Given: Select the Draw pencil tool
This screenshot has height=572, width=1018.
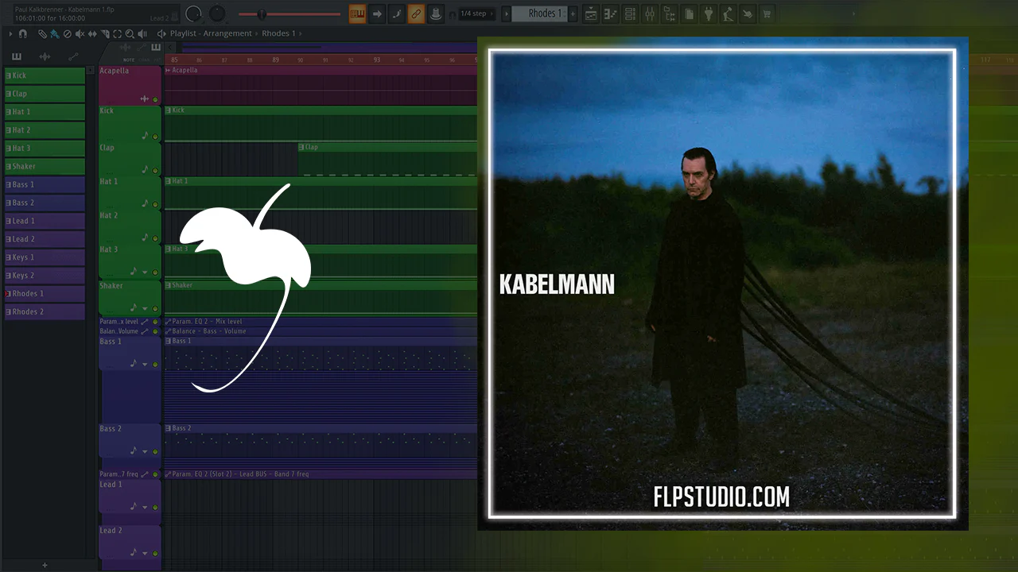Looking at the screenshot, I should (42, 34).
